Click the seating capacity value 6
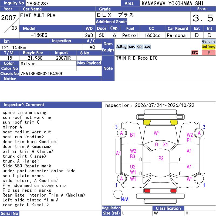The width and height of the screenshot is (216, 216). 114,35
